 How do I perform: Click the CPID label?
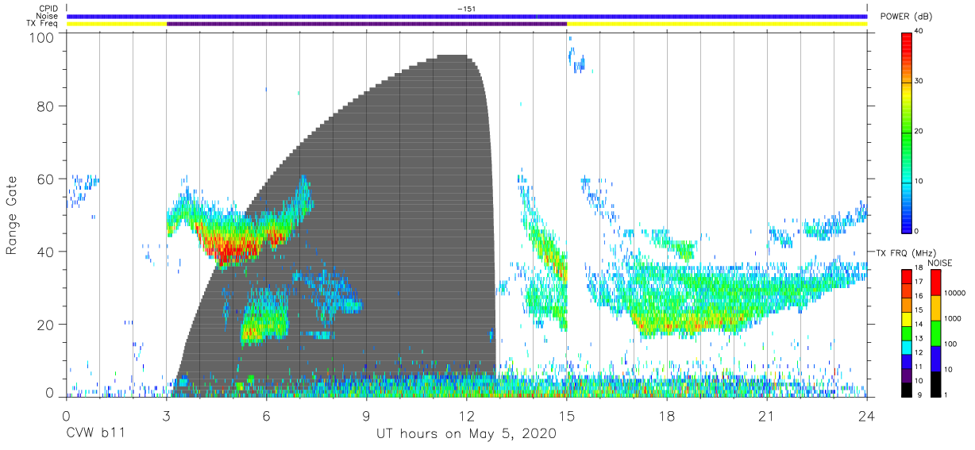(x=48, y=8)
